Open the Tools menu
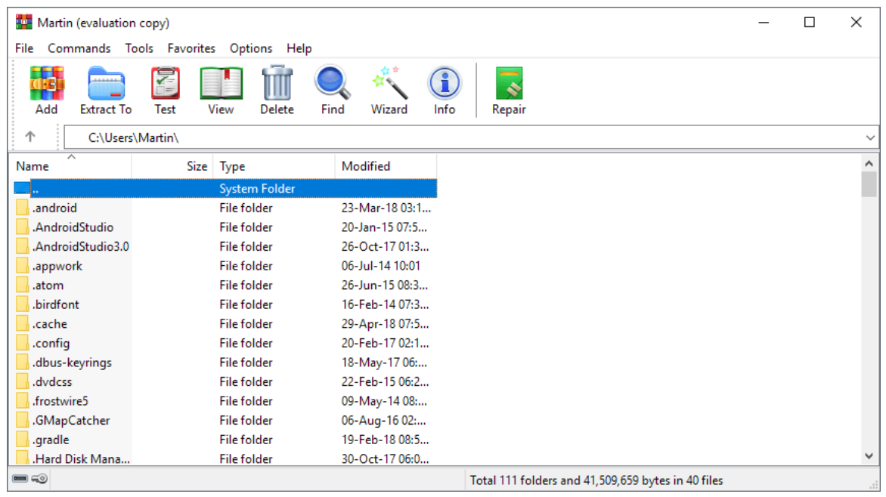 139,48
